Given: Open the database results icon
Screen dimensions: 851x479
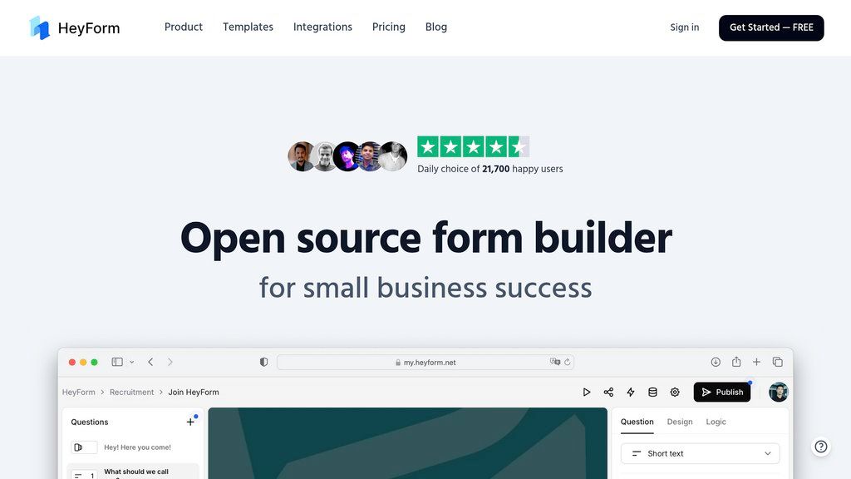Looking at the screenshot, I should coord(652,393).
